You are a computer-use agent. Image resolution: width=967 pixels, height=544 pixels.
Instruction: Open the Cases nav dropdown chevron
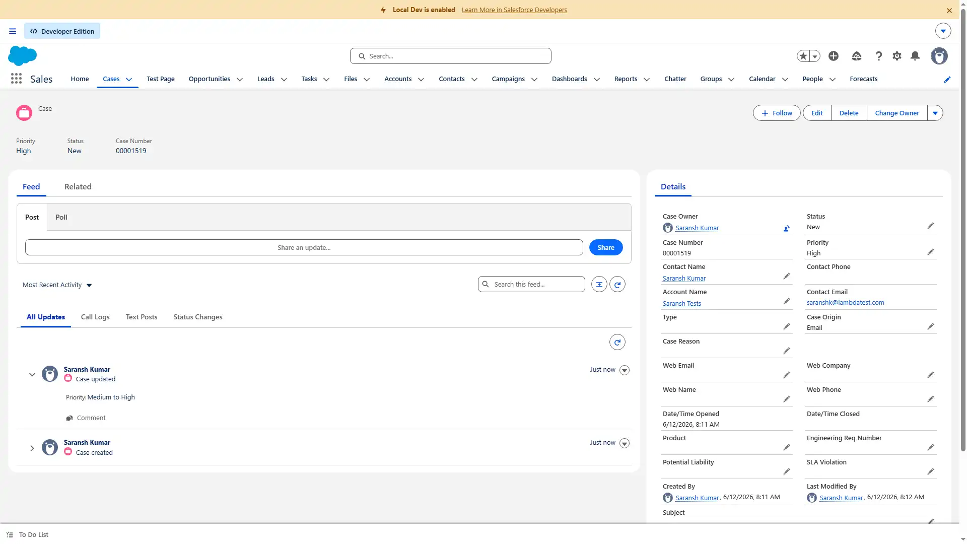[x=129, y=80]
